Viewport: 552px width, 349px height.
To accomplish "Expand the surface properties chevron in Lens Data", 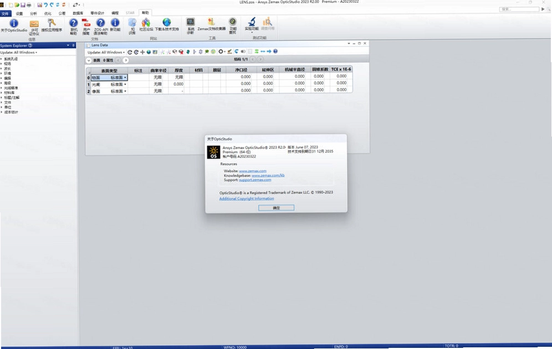I will point(89,60).
